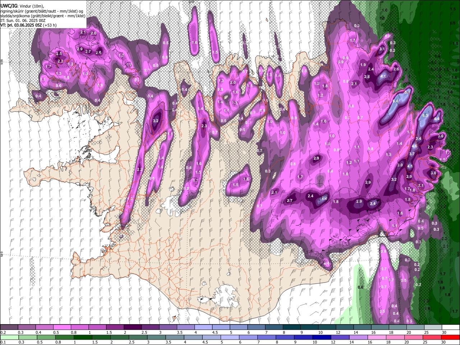Select upper-row legend swatch starting at 7
The image size is (460, 345).
point(274,327)
